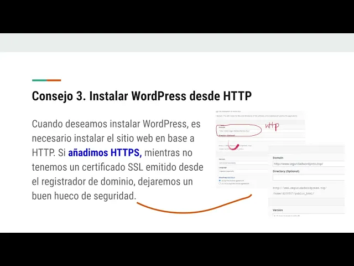
Task: Click the '/home/d208507/public_html/' path text
Action: coord(293,193)
